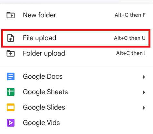Click the Folder upload arrow icon

[11, 53]
